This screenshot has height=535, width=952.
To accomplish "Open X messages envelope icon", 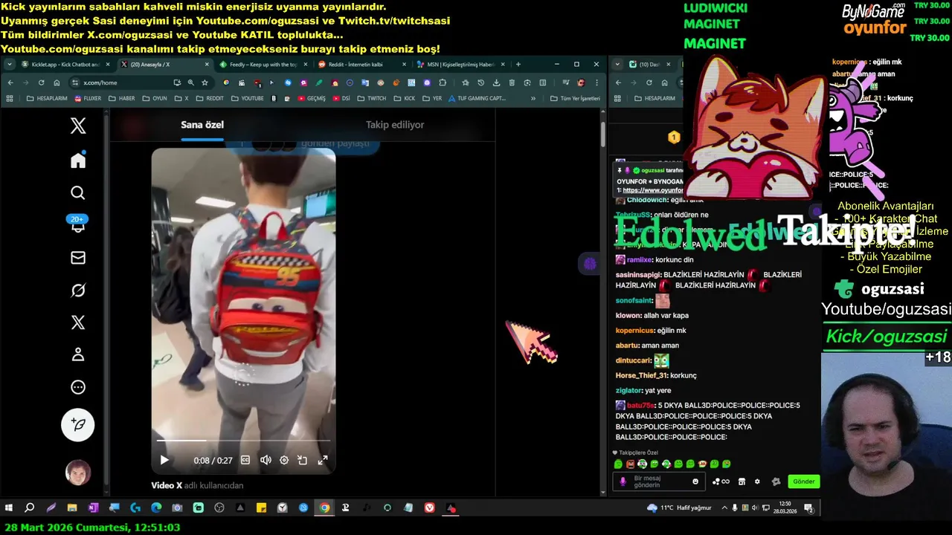I will point(78,258).
